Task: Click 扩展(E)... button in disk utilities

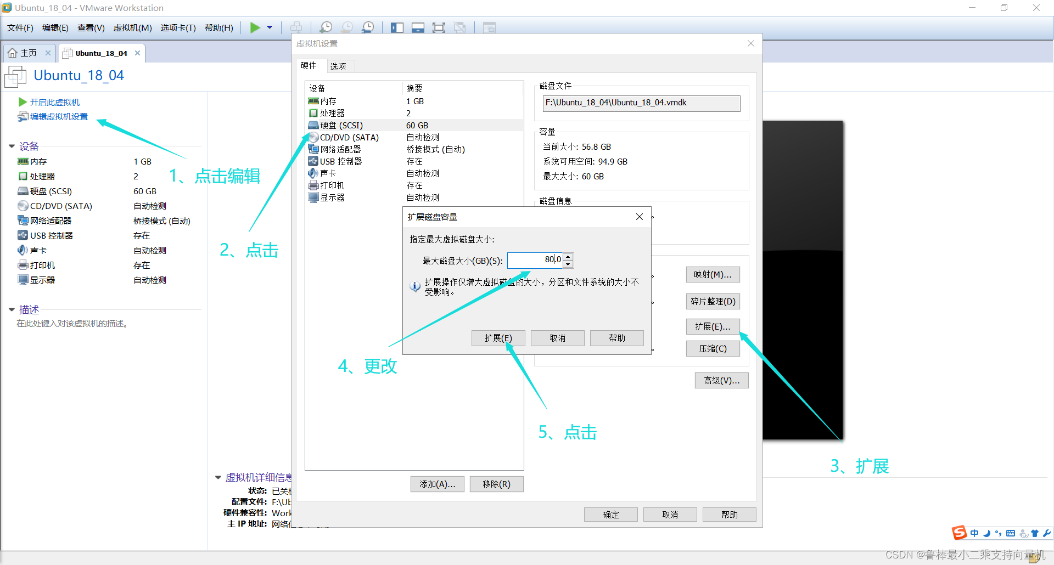Action: click(713, 326)
